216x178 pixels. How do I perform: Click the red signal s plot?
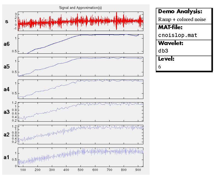pyautogui.click(x=80, y=21)
